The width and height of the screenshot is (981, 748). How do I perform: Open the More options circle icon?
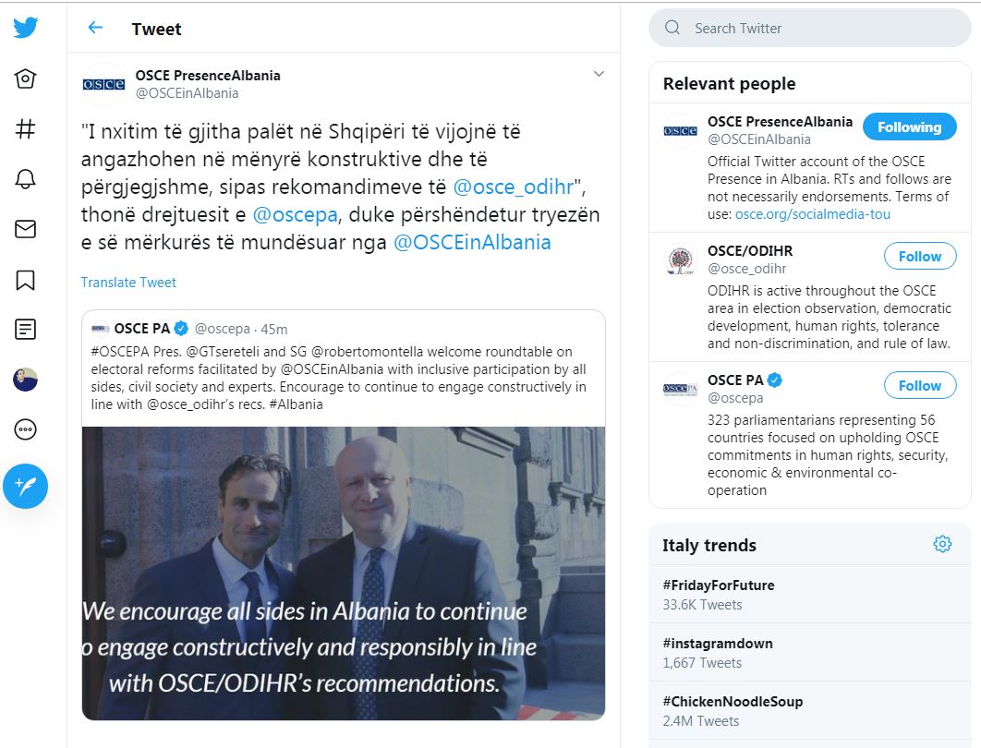(25, 429)
